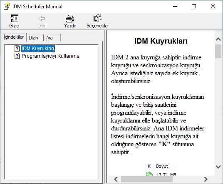Click the horizontal scroll left arrow

116,179
